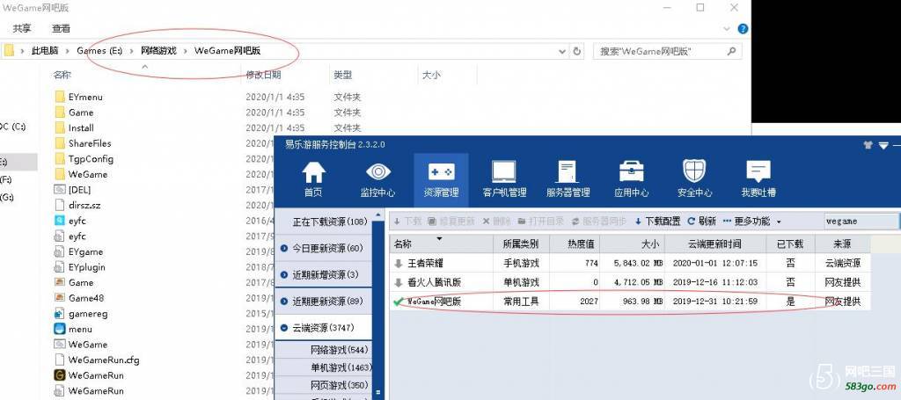Image resolution: width=901 pixels, height=400 pixels.
Task: Click the 所属类别 column header
Action: 521,244
